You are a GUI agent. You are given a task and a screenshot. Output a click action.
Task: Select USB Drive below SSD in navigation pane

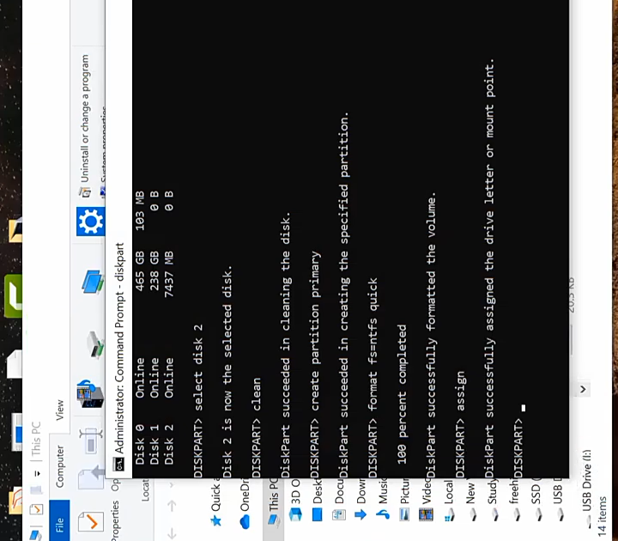[x=558, y=500]
